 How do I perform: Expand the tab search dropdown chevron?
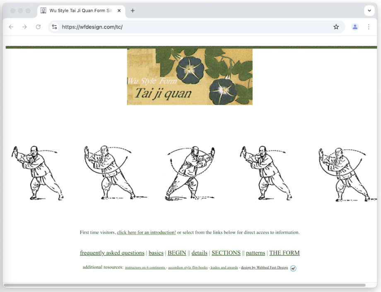click(x=369, y=11)
